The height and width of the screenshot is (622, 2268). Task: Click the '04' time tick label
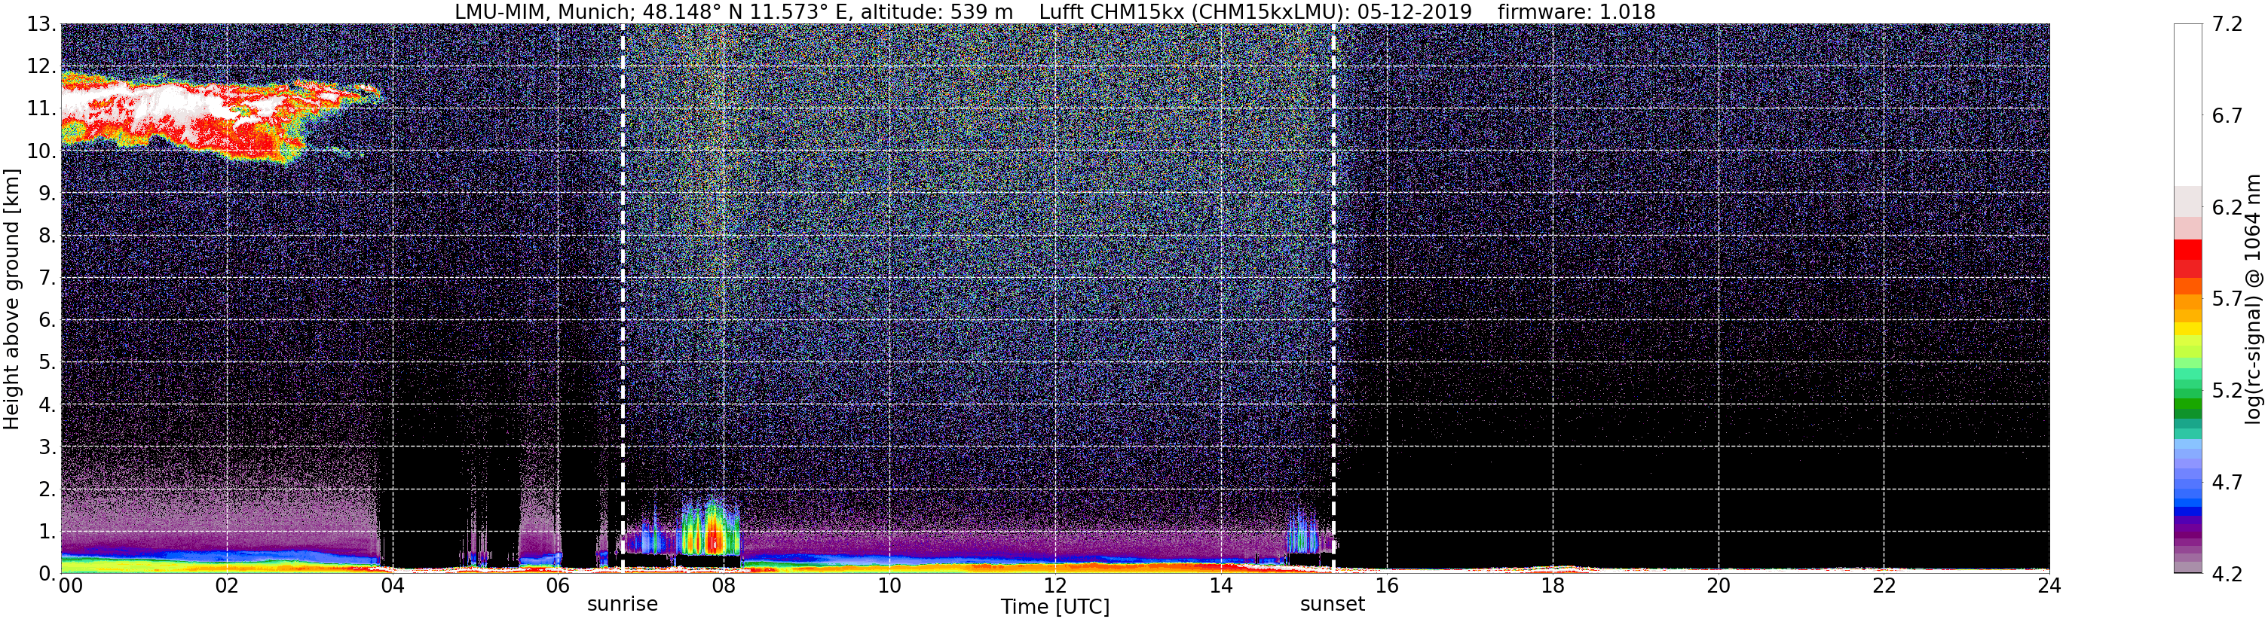point(393,586)
